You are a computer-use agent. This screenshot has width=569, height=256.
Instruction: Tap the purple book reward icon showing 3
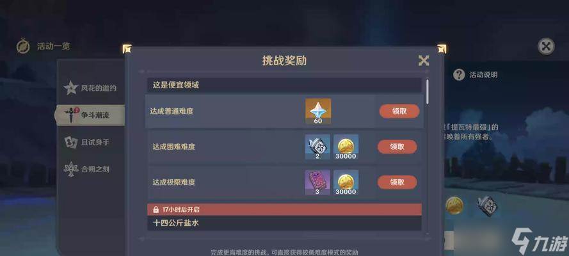tap(317, 182)
